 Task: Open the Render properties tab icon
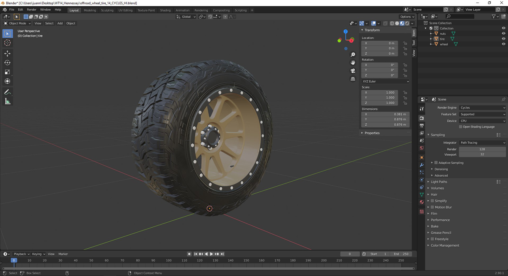tap(422, 118)
